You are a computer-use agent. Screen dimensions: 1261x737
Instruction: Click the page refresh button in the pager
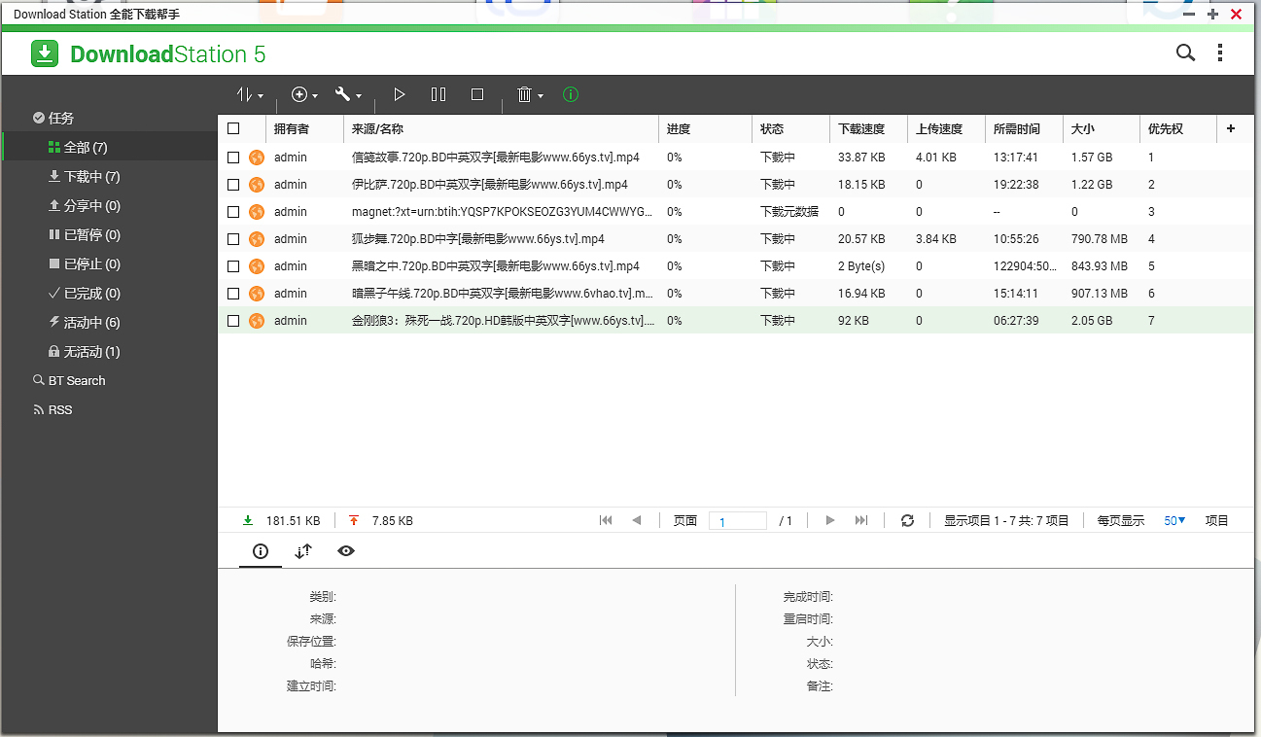coord(907,520)
